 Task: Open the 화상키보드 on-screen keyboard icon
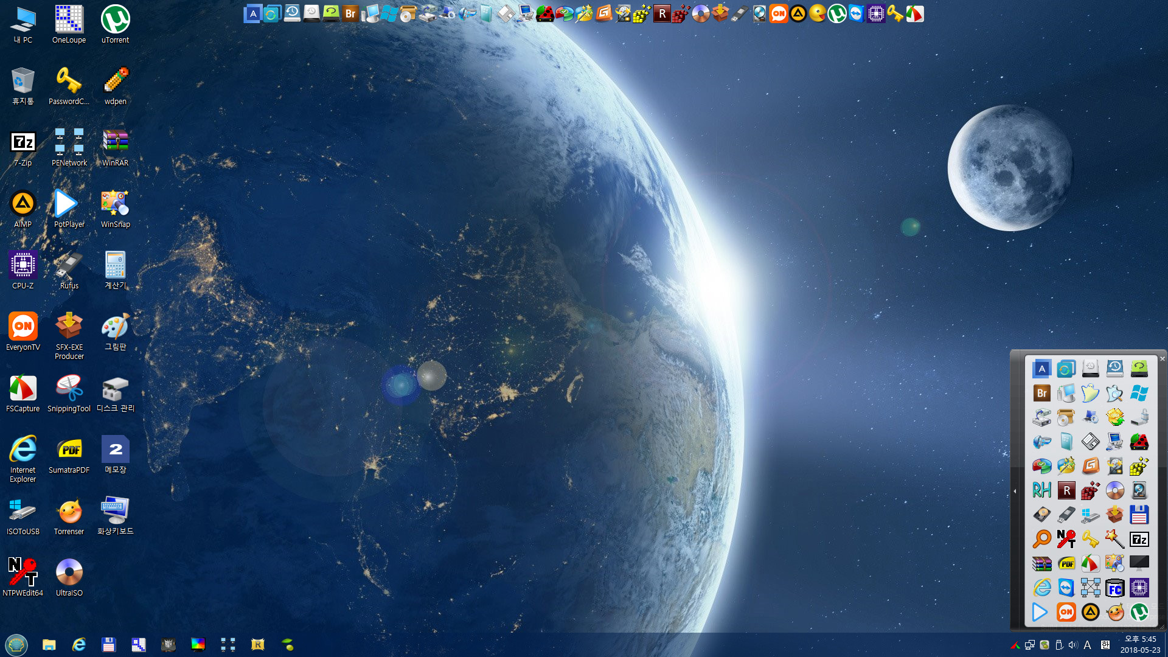[x=115, y=516]
